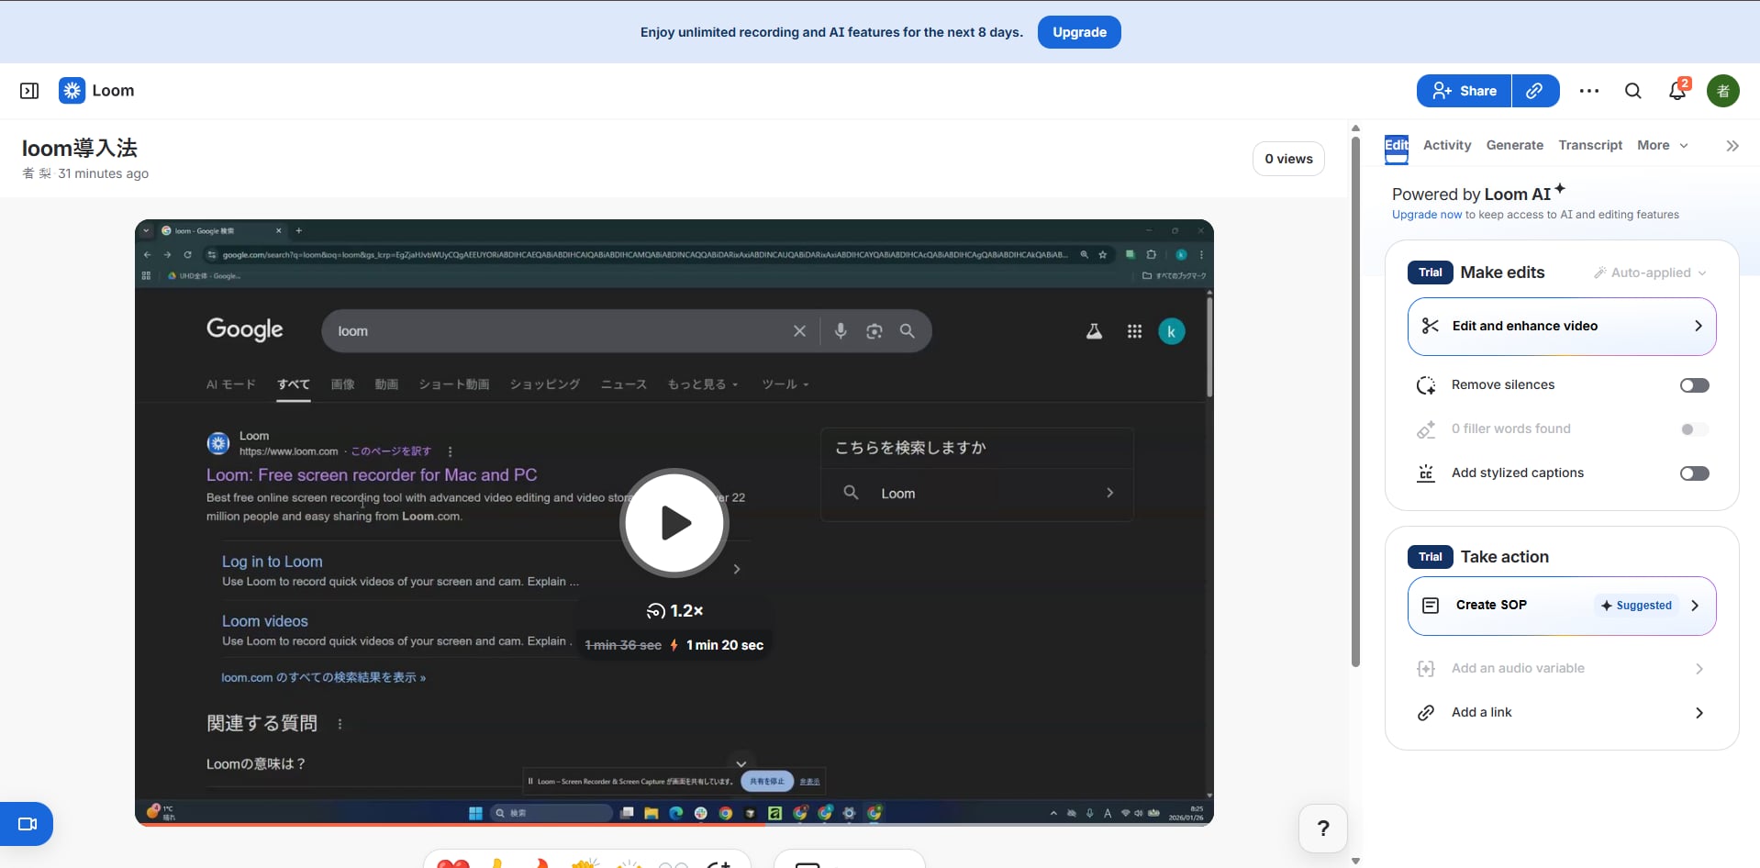1760x868 pixels.
Task: Click the Loom logo icon
Action: point(72,91)
